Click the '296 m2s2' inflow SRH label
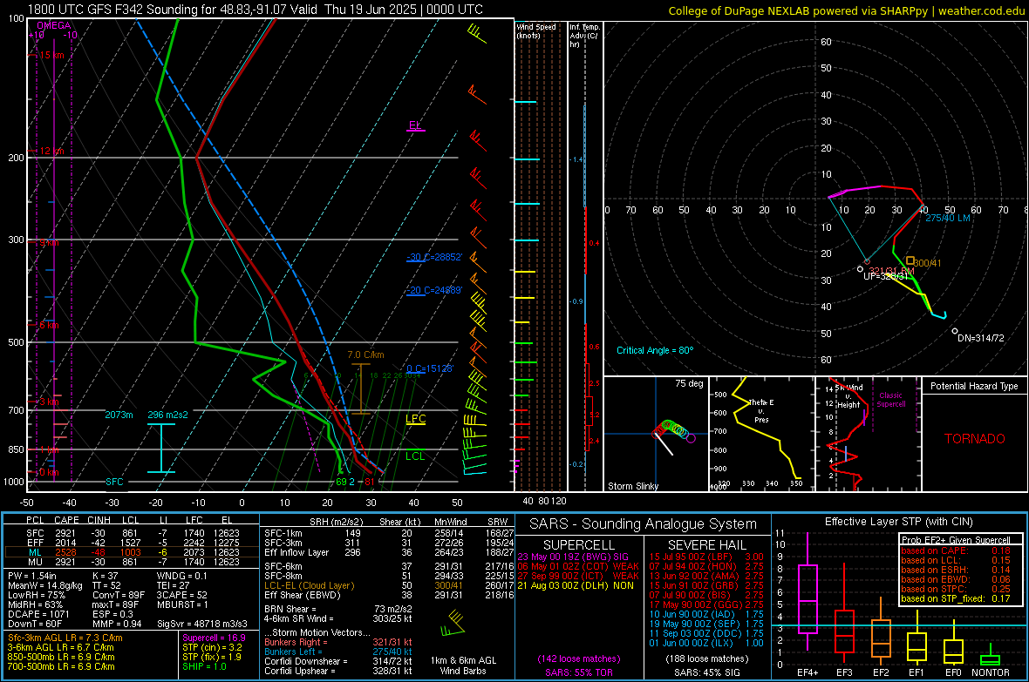Viewport: 1029px width, 682px height. [167, 415]
